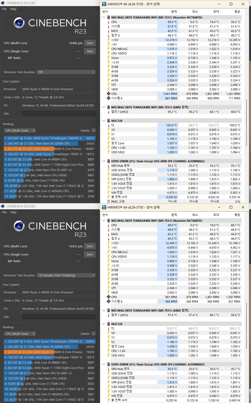251x403 pixels.
Task: Start Multi Core test beside 16460 pts
Action: [x=90, y=43]
